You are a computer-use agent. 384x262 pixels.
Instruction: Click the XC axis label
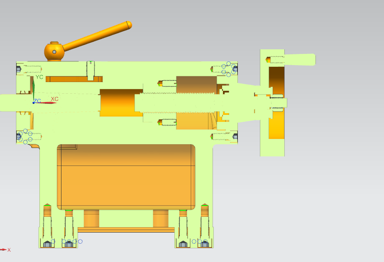[55, 99]
